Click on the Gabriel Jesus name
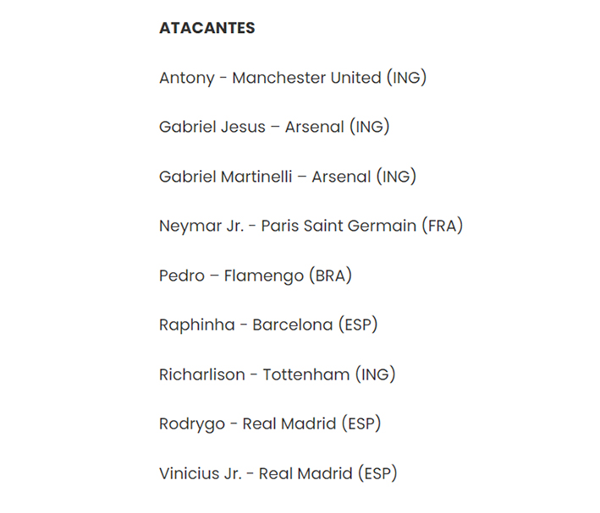600x513 pixels. tap(212, 127)
